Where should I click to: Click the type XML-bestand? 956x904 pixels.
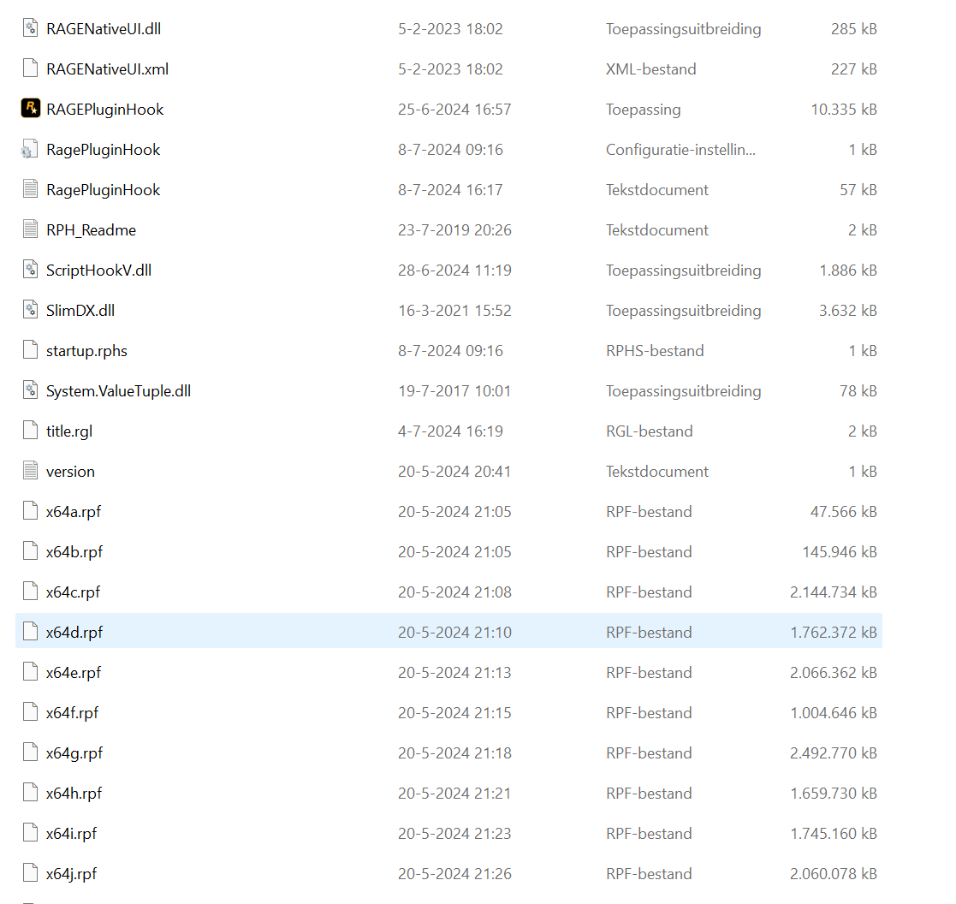click(651, 69)
